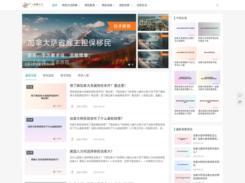Click the share floating icon
245x183 pixels.
pos(240,102)
